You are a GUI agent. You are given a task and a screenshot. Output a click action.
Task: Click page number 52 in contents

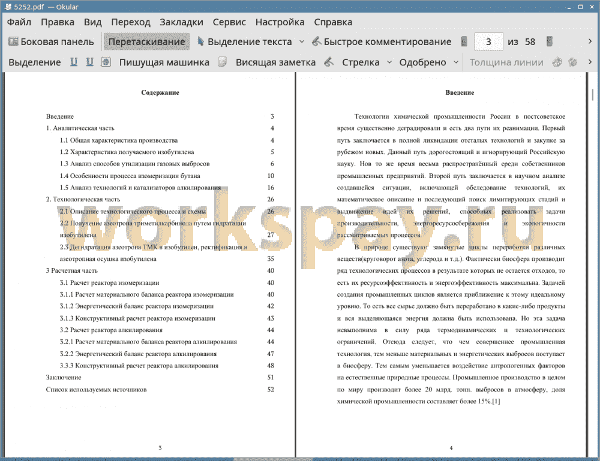[271, 390]
